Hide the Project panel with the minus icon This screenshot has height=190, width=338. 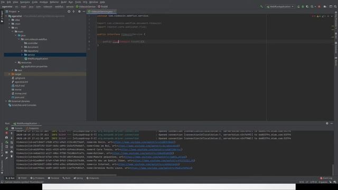pos(84,12)
